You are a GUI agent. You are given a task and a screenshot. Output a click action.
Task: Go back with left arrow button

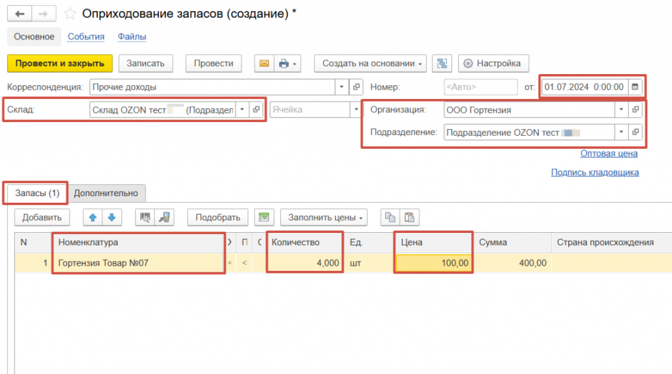[x=21, y=14]
